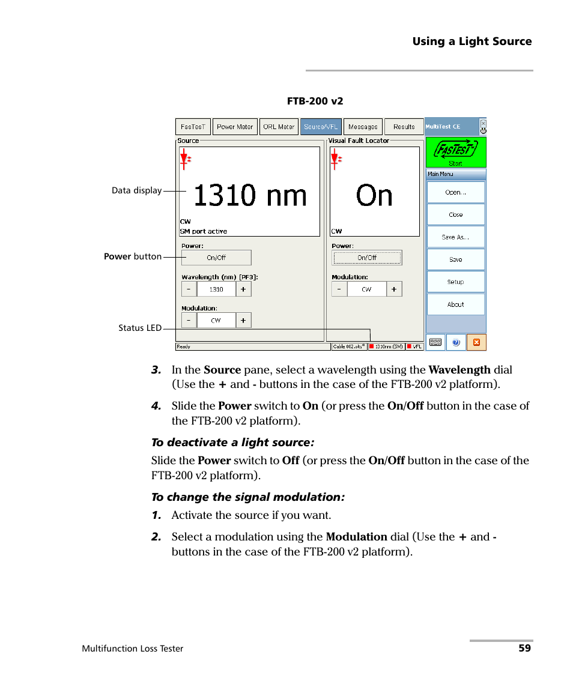Click Save As... in Main Menu

pos(456,237)
